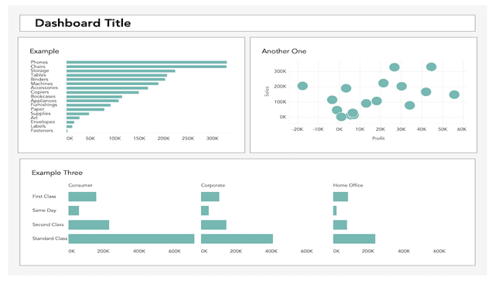Viewport: 495px width, 281px height.
Task: Select the Corporate Standard Class bar
Action: [x=237, y=238]
